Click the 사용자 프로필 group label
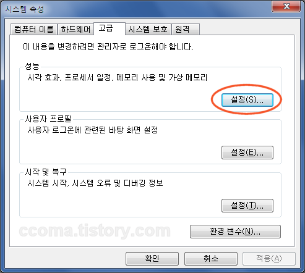The width and height of the screenshot is (305, 273). [48, 119]
